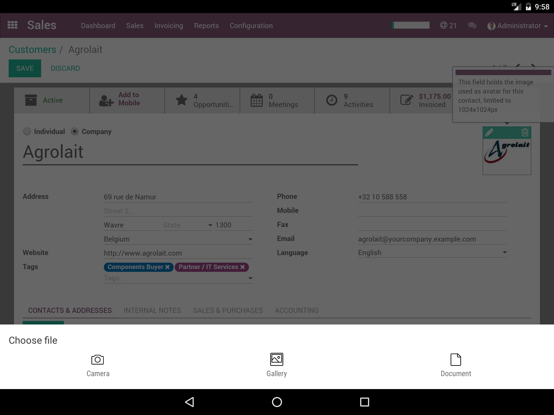The image size is (554, 415).
Task: Expand the Belgium country dropdown
Action: click(x=250, y=239)
